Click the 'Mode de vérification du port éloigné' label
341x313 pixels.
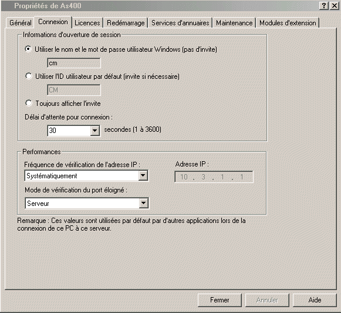click(x=76, y=190)
